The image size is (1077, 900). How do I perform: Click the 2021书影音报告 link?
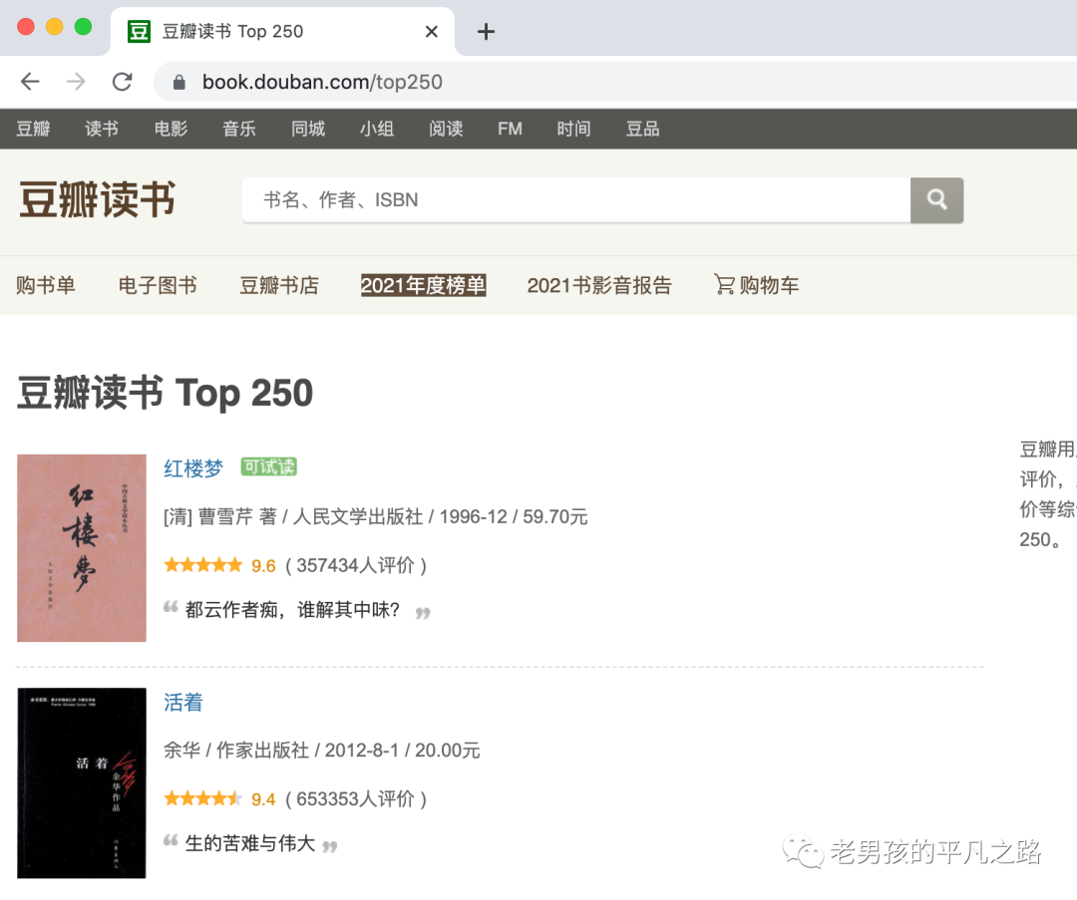coord(599,284)
